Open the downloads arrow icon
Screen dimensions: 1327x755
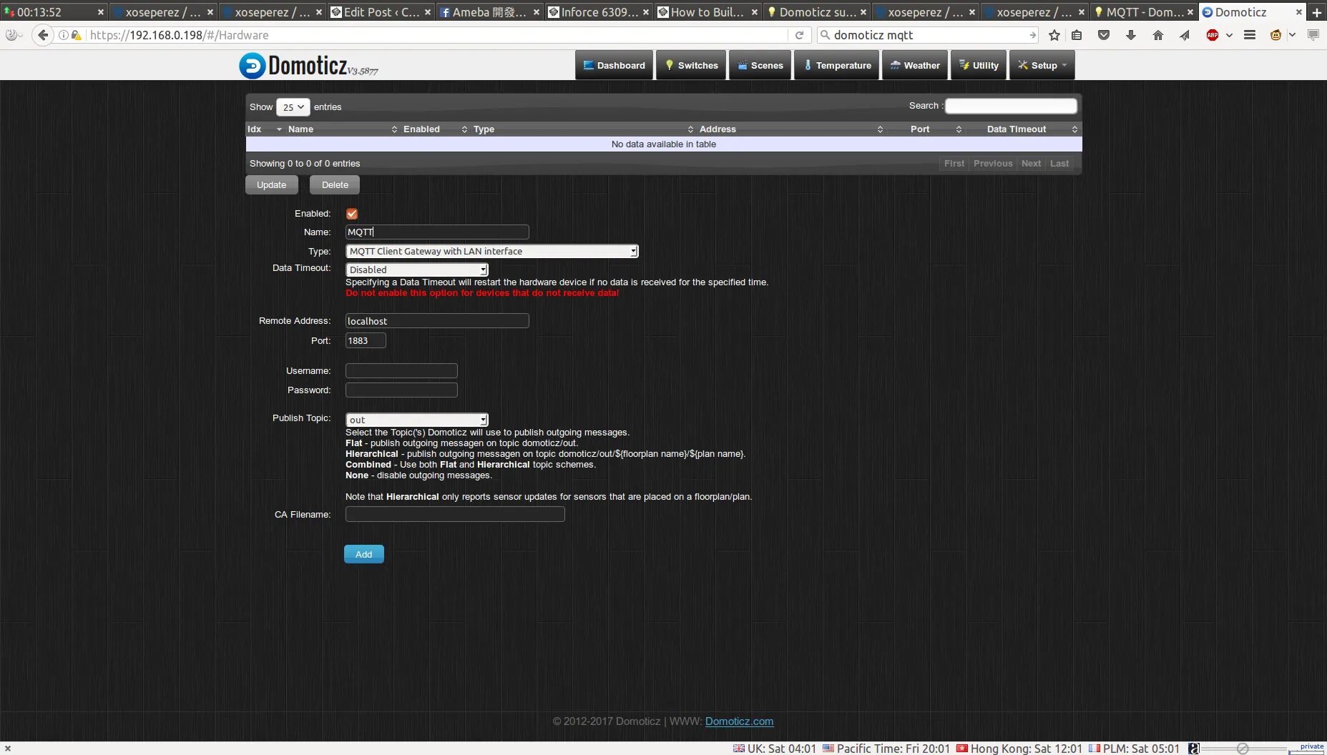pyautogui.click(x=1131, y=35)
